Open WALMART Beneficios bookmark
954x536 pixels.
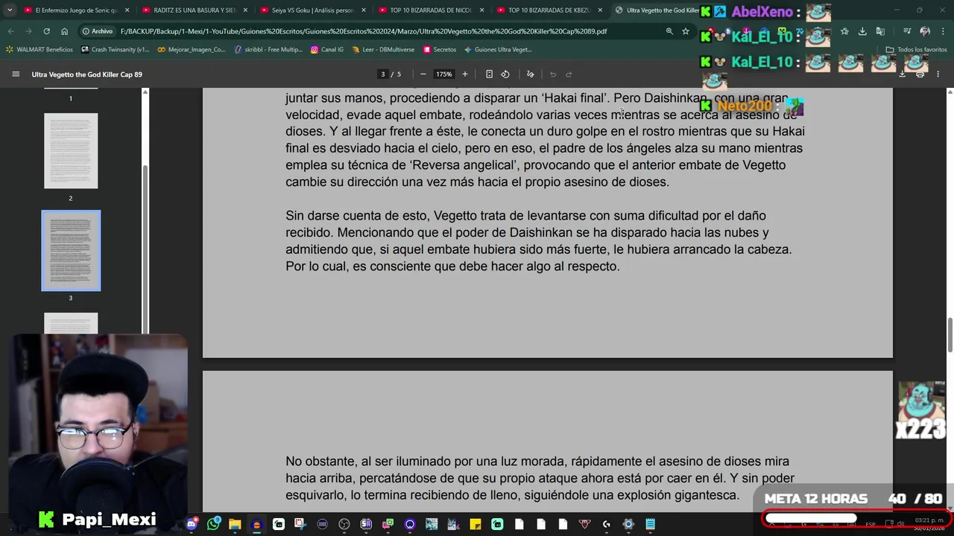(40, 50)
